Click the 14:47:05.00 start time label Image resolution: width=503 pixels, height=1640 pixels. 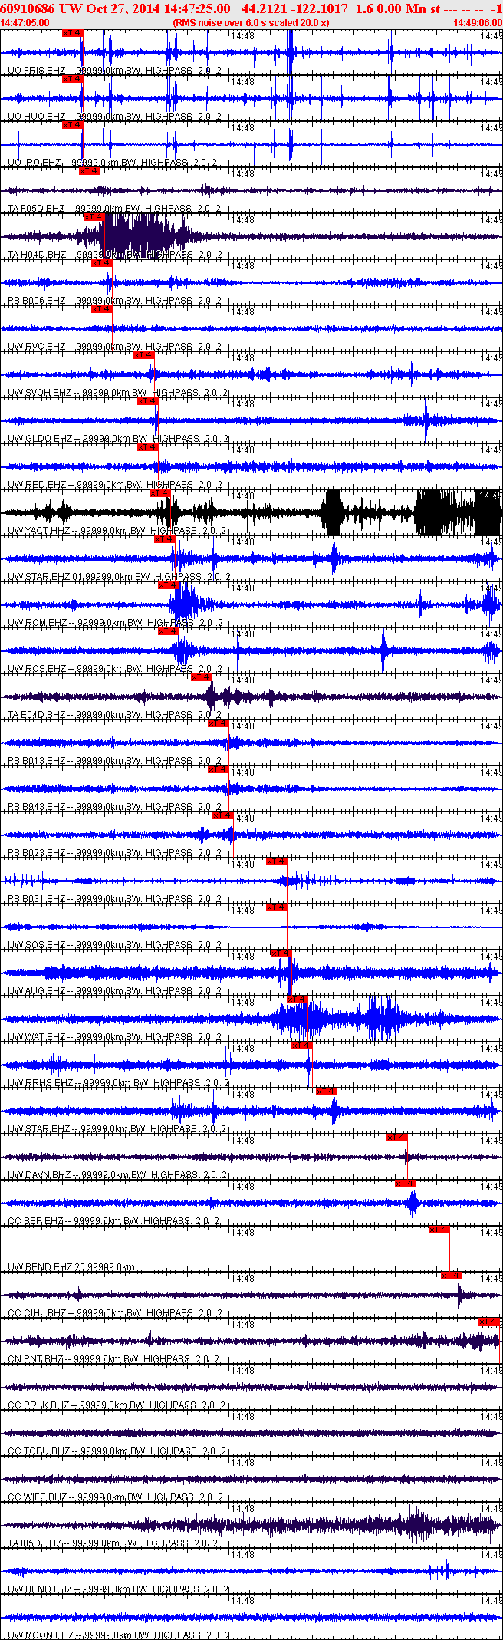tap(25, 22)
